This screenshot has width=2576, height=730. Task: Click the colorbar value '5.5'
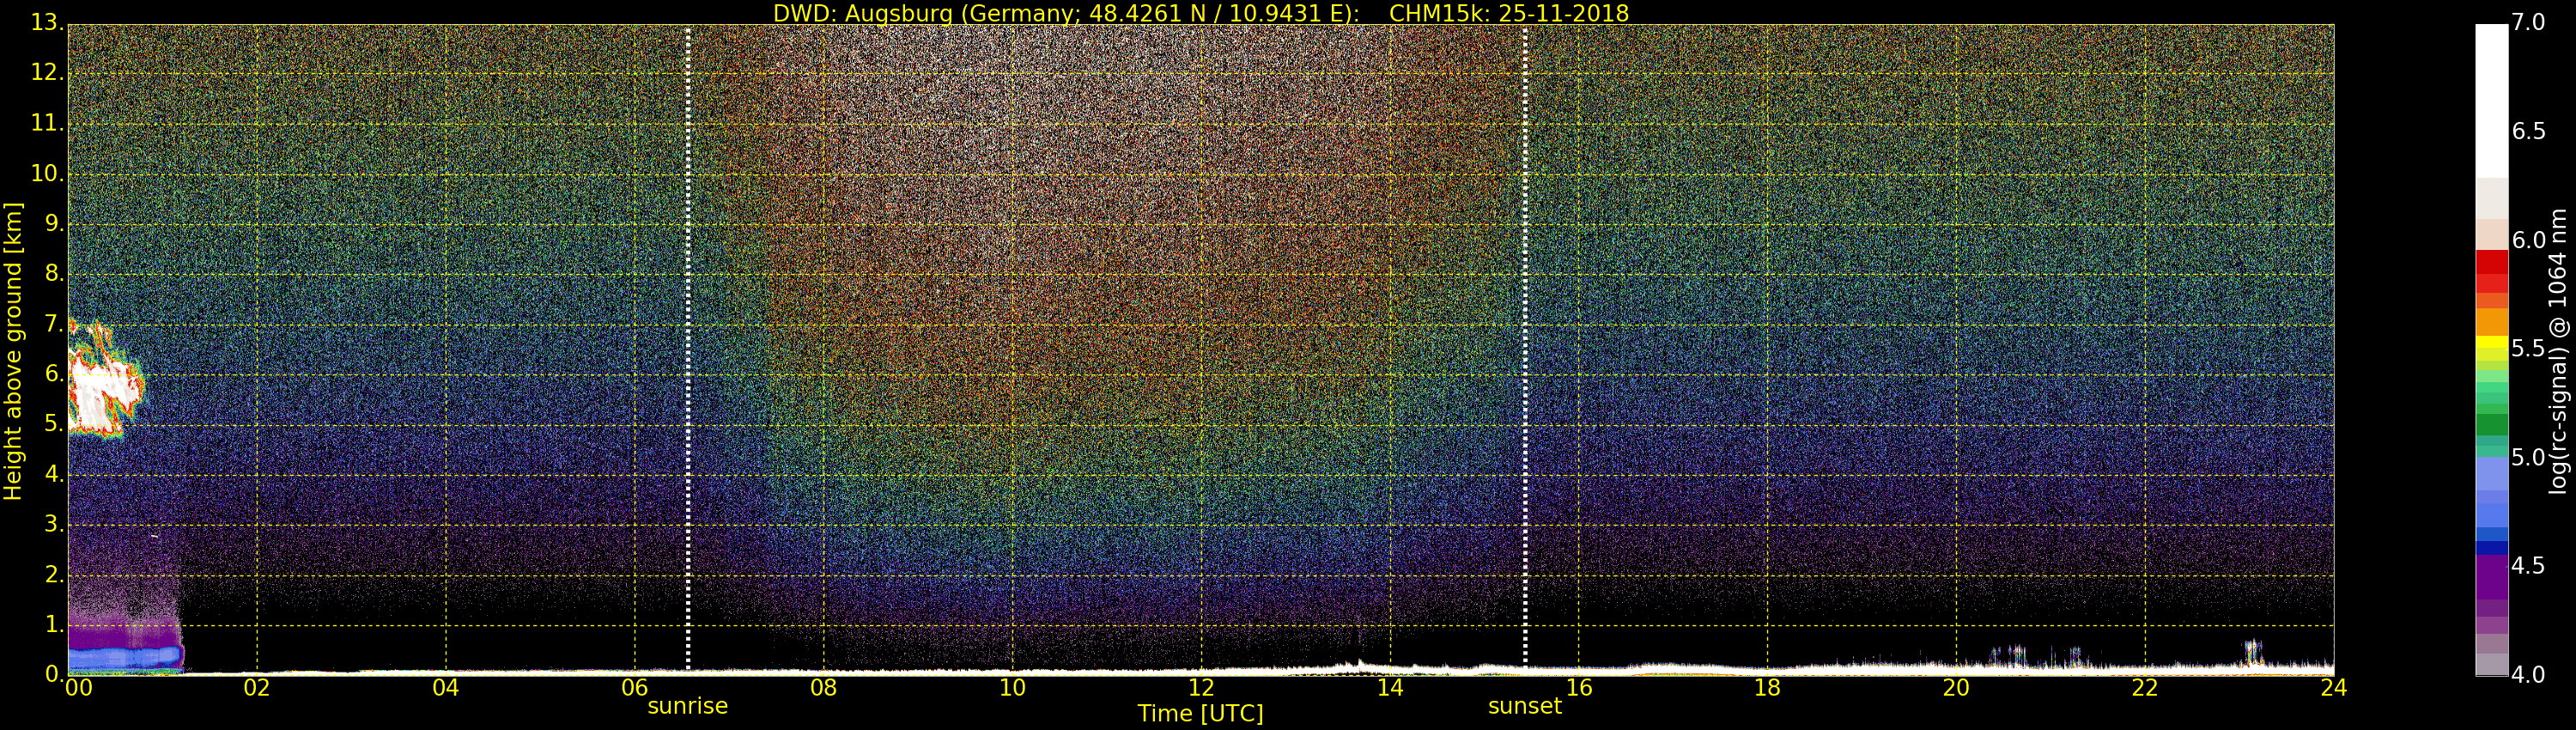2529,349
